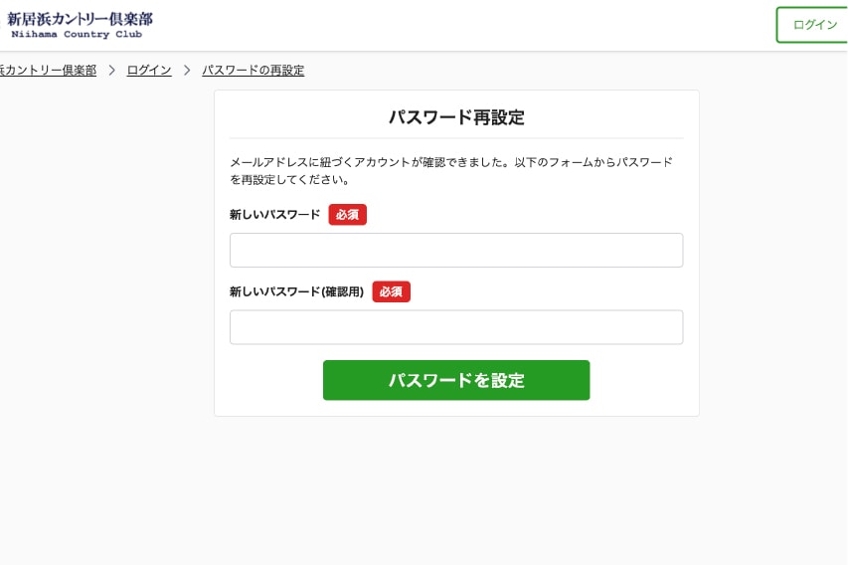Select the パスワードの再設定 breadcrumb item

pos(253,71)
